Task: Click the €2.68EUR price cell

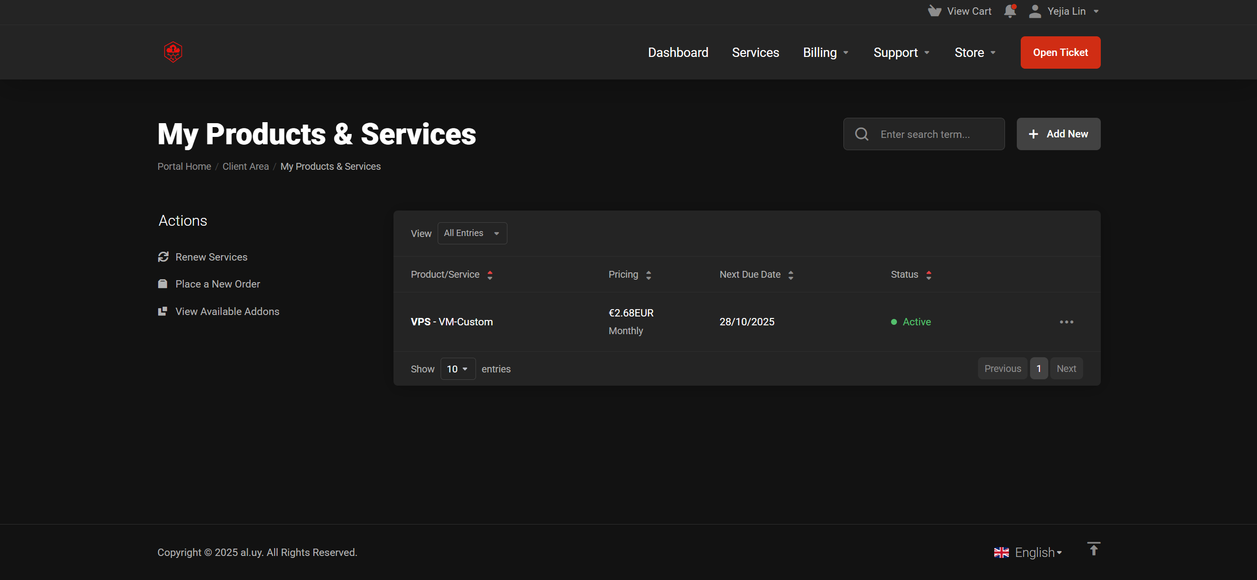Action: click(631, 313)
